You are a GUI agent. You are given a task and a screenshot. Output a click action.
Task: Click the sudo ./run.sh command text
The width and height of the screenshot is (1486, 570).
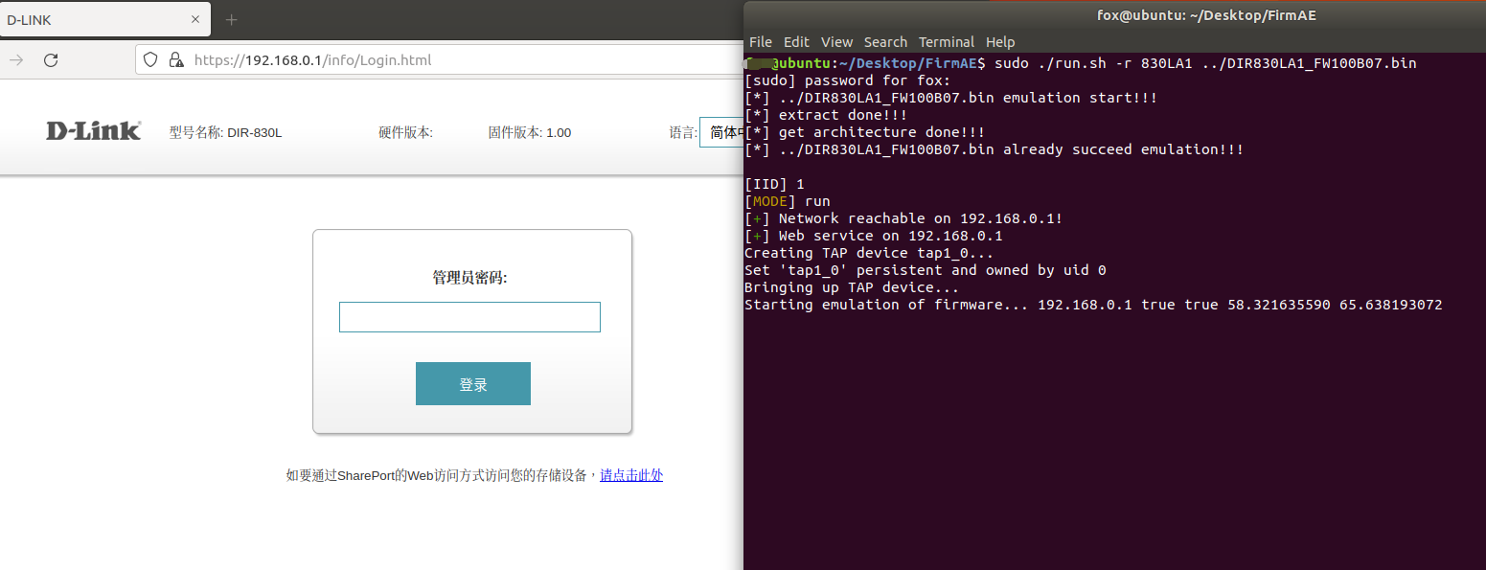click(x=1205, y=63)
